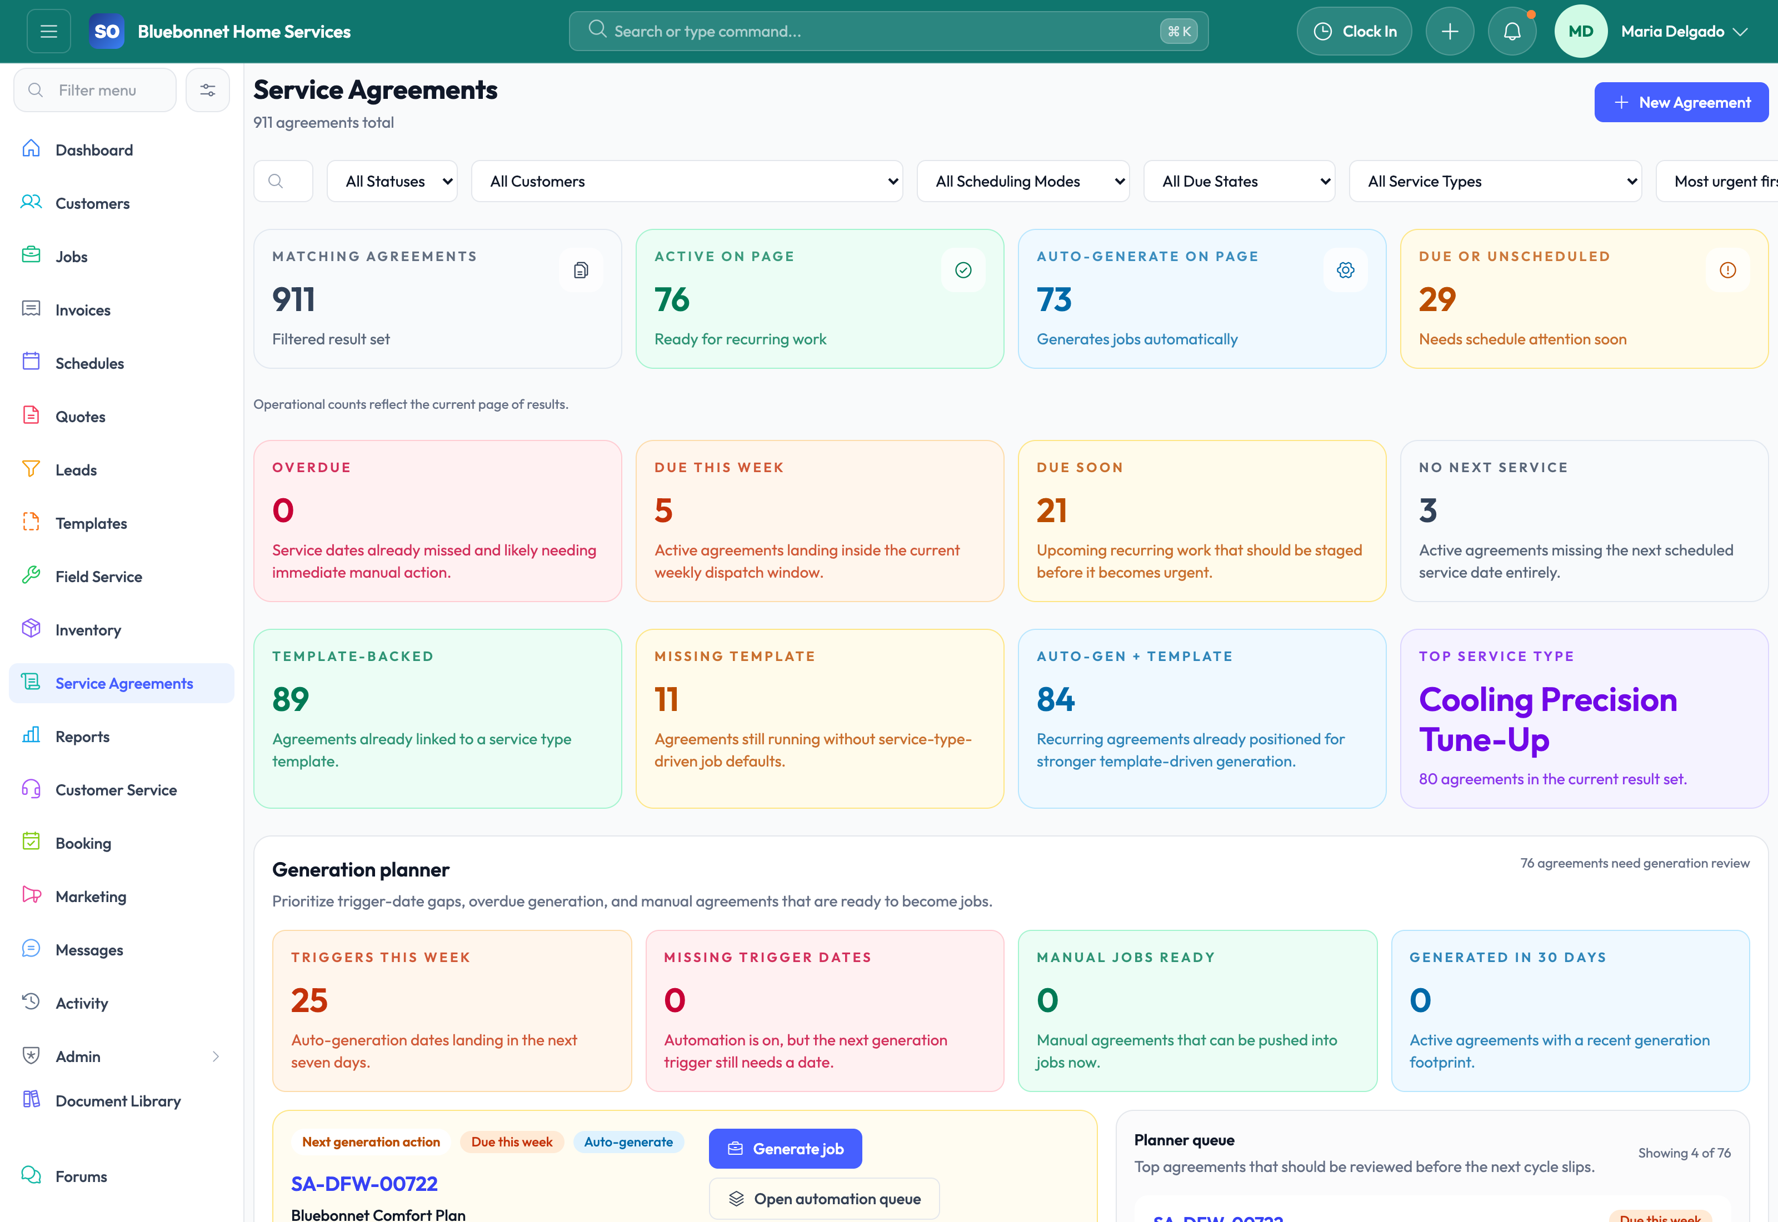Expand the Admin submenu chevron

coord(216,1056)
